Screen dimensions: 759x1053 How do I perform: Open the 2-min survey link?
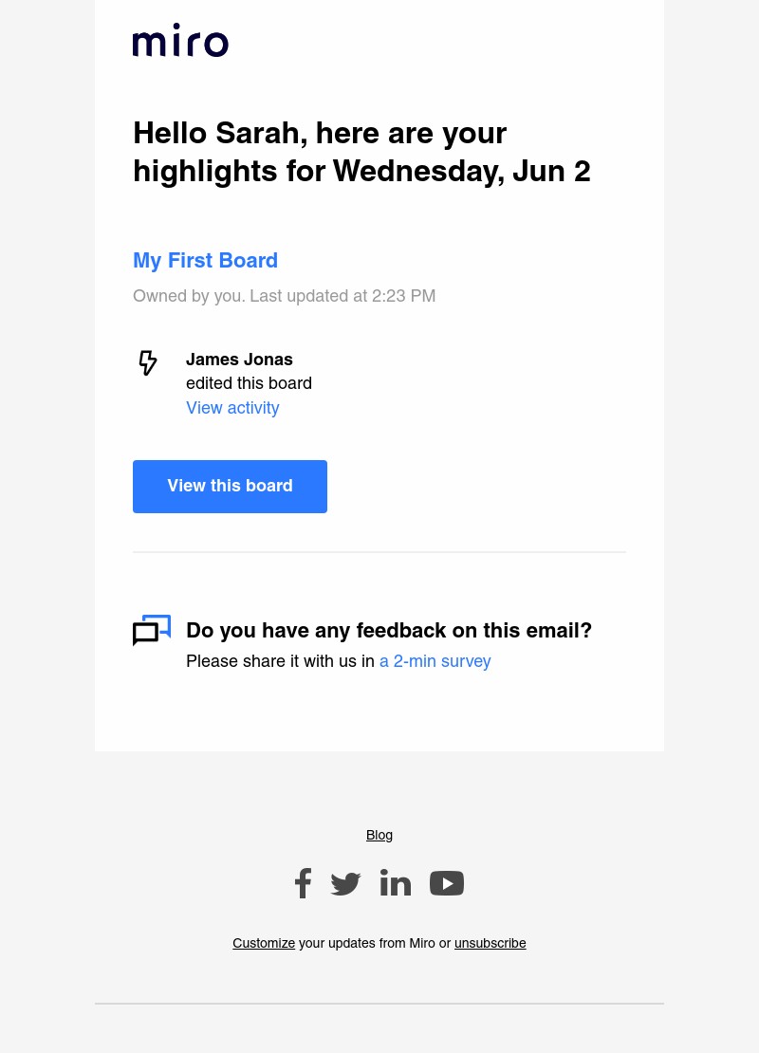click(x=435, y=661)
